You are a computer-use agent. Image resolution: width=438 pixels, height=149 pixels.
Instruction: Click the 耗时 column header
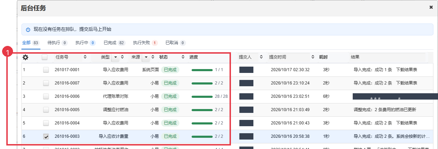323,57
